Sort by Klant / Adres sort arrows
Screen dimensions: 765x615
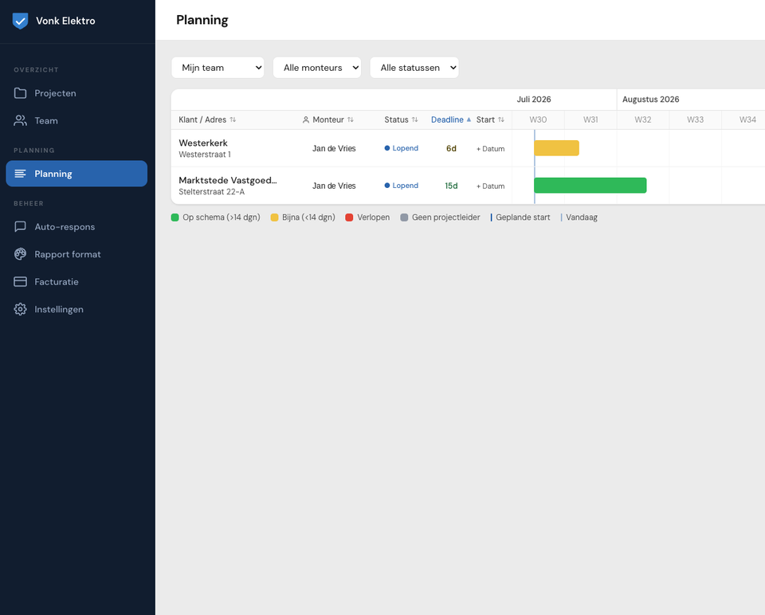[x=233, y=119]
